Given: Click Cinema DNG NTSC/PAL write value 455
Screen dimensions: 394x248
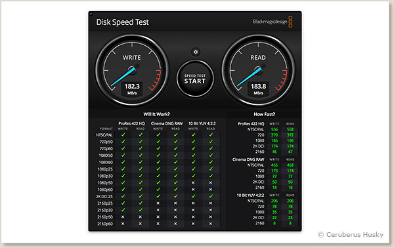Looking at the screenshot, I should pos(274,165).
